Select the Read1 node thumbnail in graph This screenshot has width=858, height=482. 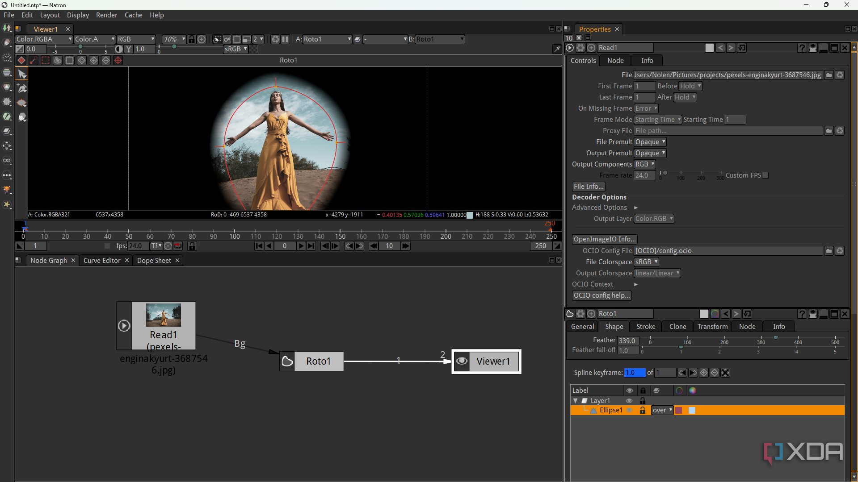pyautogui.click(x=164, y=315)
